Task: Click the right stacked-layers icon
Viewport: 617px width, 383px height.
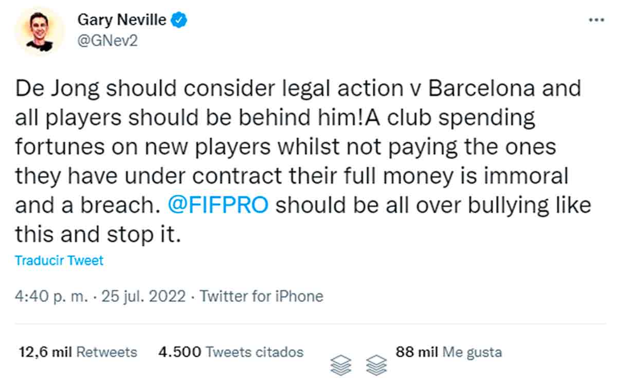Action: [377, 365]
